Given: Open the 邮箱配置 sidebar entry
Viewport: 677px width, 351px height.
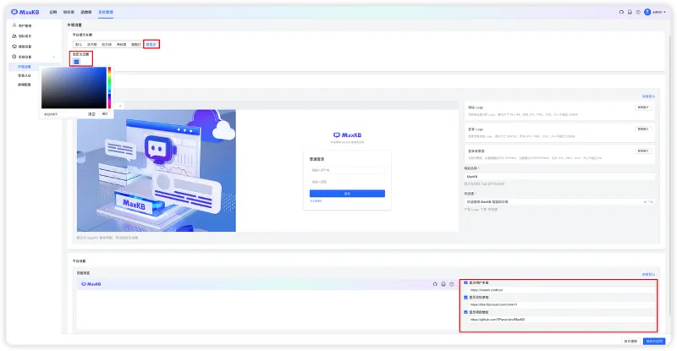Looking at the screenshot, I should (x=25, y=85).
